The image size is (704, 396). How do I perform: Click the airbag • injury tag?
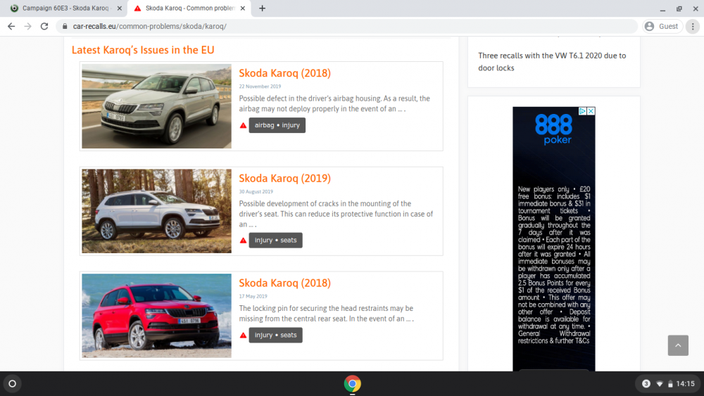click(277, 125)
